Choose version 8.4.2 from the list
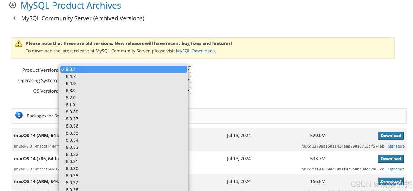Image resolution: width=413 pixels, height=191 pixels. (124, 76)
